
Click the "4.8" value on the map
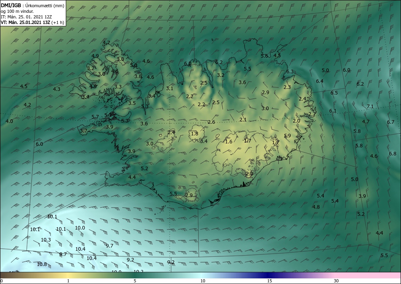point(316,207)
